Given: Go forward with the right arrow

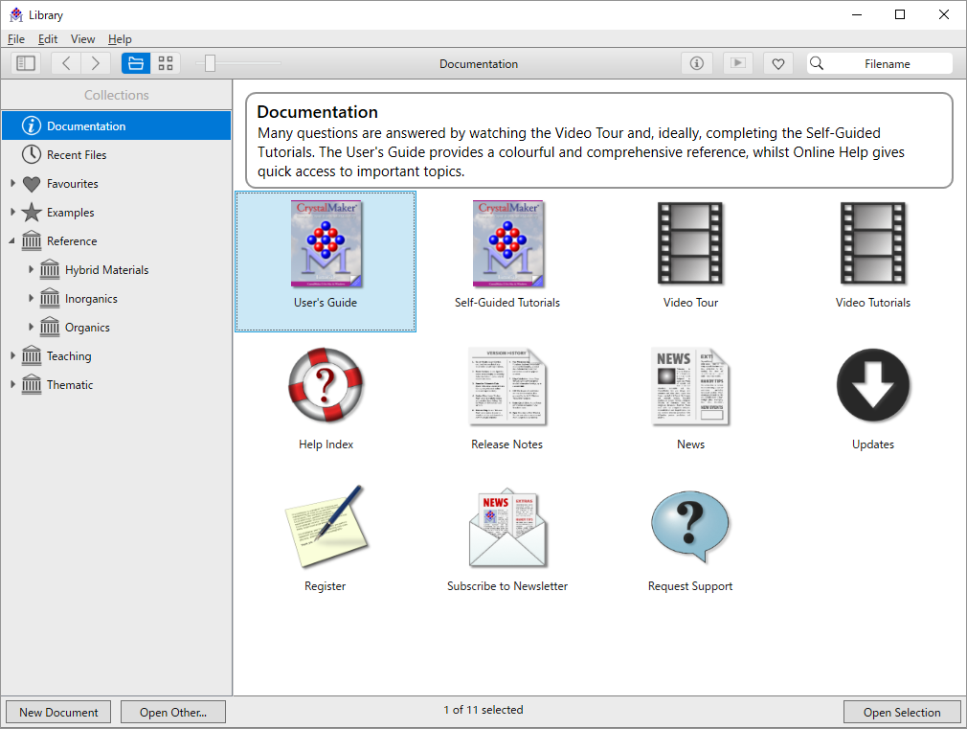Looking at the screenshot, I should (96, 63).
